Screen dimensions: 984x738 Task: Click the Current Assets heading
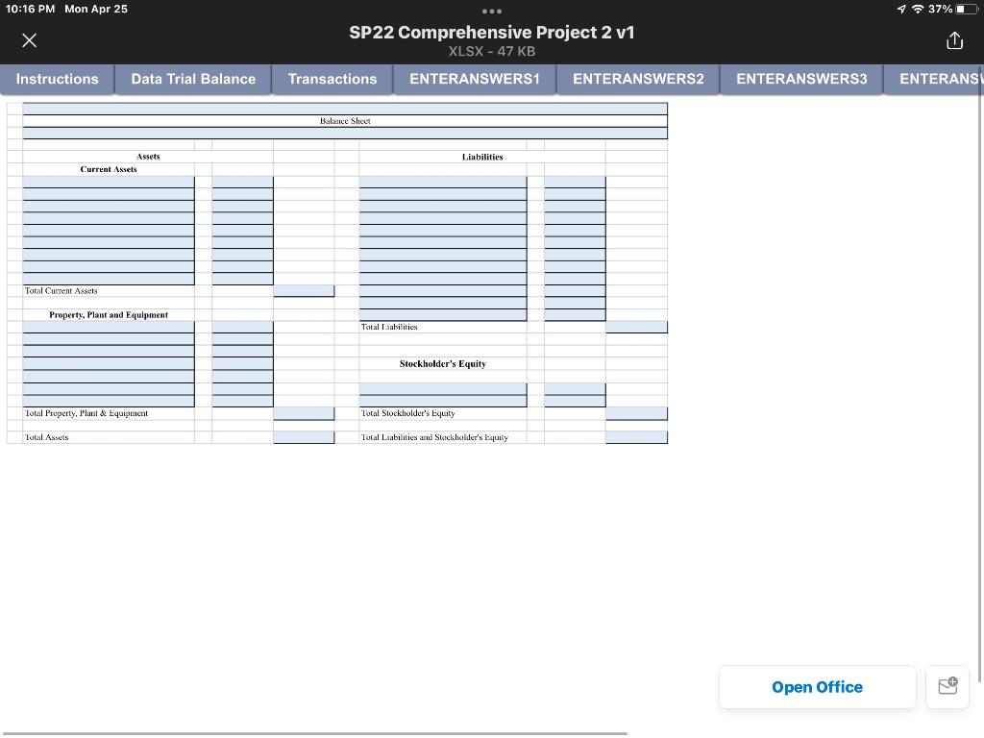[109, 169]
